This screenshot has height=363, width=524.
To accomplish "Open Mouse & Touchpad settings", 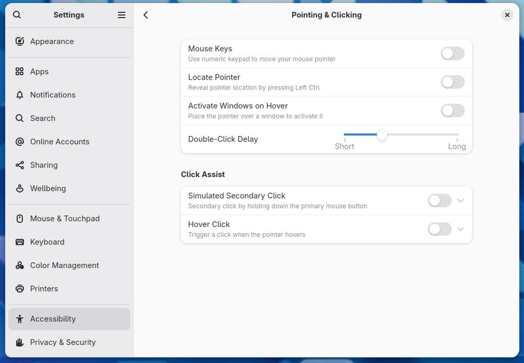I will click(69, 218).
